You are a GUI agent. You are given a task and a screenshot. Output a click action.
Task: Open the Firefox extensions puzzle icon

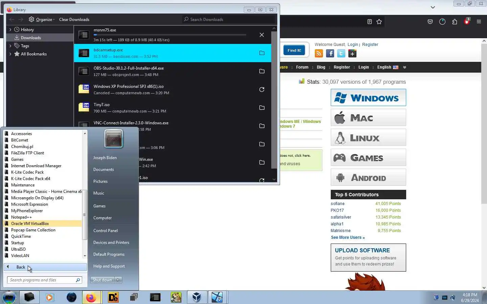click(x=455, y=22)
